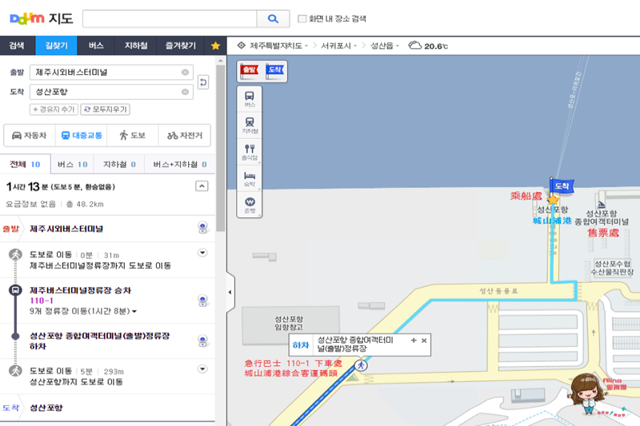Click the weather cloud icon
Image resolution: width=640 pixels, height=426 pixels.
pyautogui.click(x=414, y=46)
